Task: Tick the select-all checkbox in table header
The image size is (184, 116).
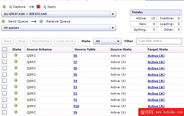Action: (5, 49)
